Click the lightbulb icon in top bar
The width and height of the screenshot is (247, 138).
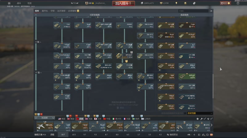click(x=176, y=3)
